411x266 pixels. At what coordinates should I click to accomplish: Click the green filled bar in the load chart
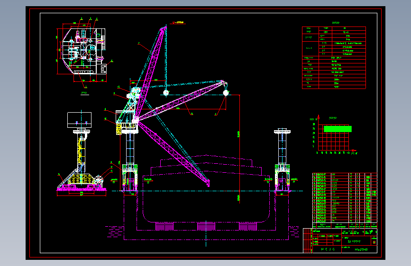[x=338, y=129]
